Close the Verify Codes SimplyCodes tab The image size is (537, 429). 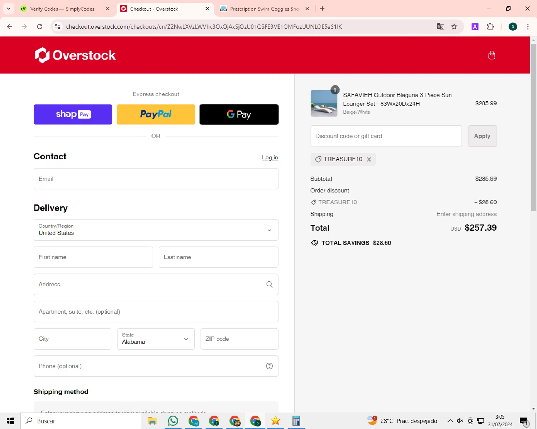tap(107, 9)
